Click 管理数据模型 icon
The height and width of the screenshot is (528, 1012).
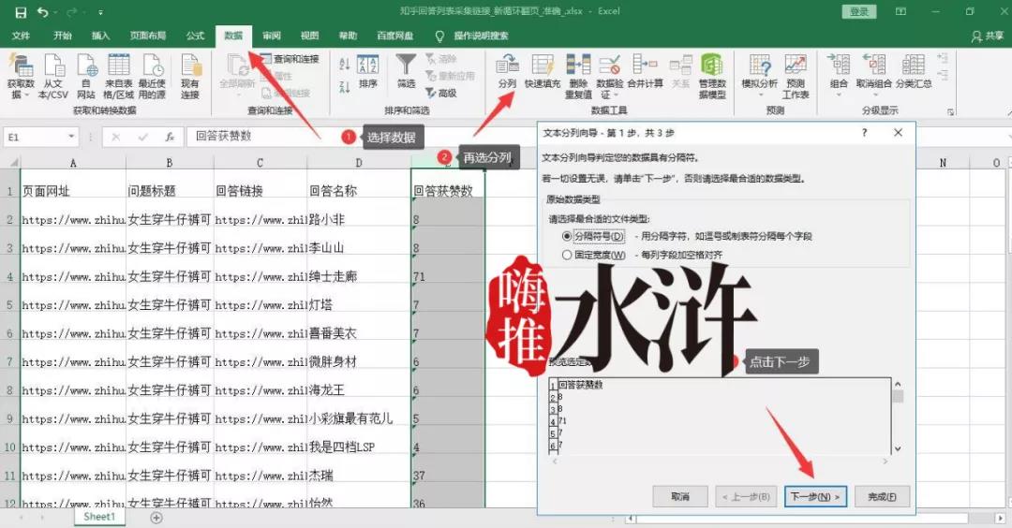click(x=712, y=66)
